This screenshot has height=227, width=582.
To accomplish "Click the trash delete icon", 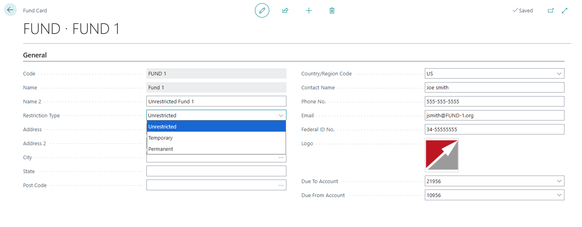I will pyautogui.click(x=332, y=10).
